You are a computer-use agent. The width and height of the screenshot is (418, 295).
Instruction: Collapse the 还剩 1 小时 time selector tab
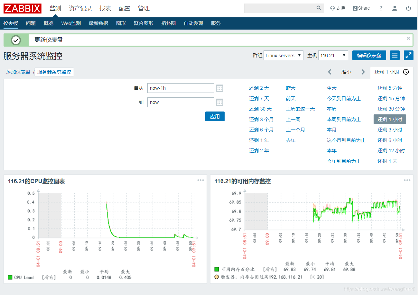pos(392,72)
